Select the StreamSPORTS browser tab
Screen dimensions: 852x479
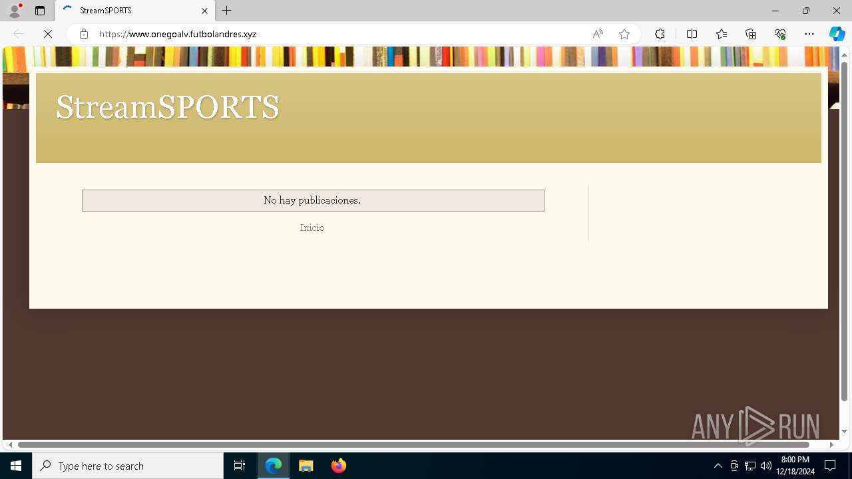[x=135, y=11]
